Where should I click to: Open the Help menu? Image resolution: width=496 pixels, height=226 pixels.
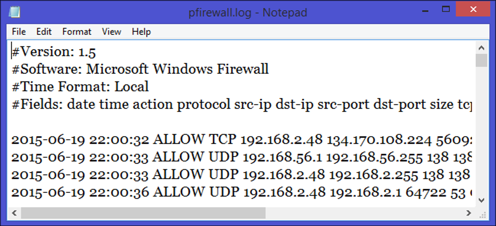point(141,31)
